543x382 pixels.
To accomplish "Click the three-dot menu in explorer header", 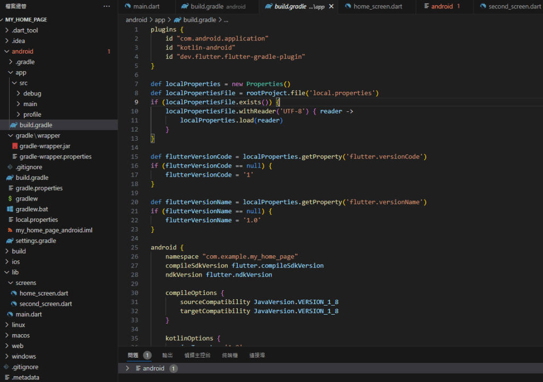I will (107, 6).
